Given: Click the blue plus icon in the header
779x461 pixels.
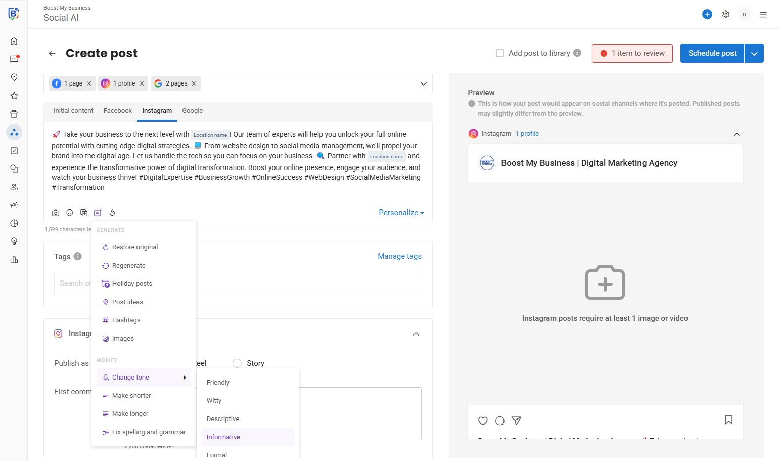Looking at the screenshot, I should click(707, 15).
